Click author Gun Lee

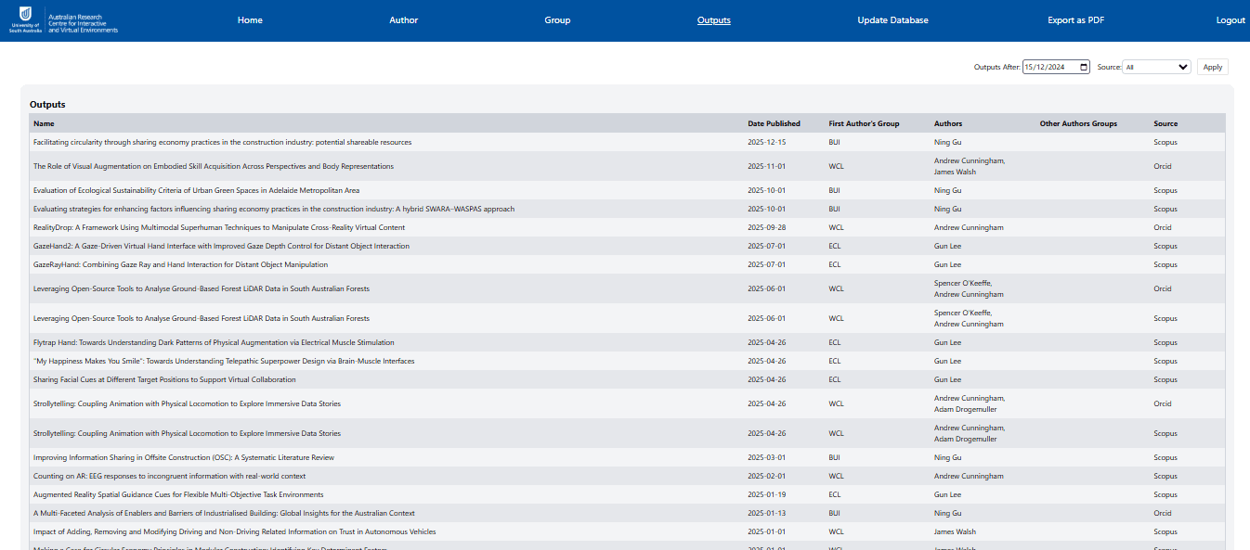coord(946,246)
